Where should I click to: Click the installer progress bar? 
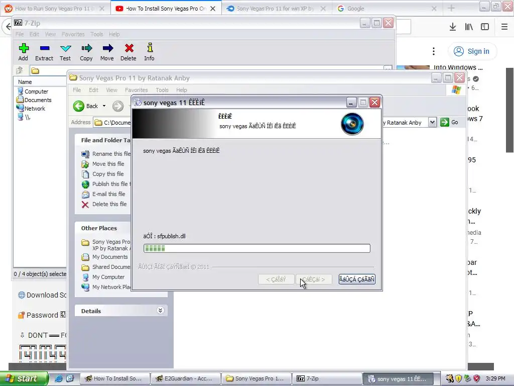tap(256, 248)
